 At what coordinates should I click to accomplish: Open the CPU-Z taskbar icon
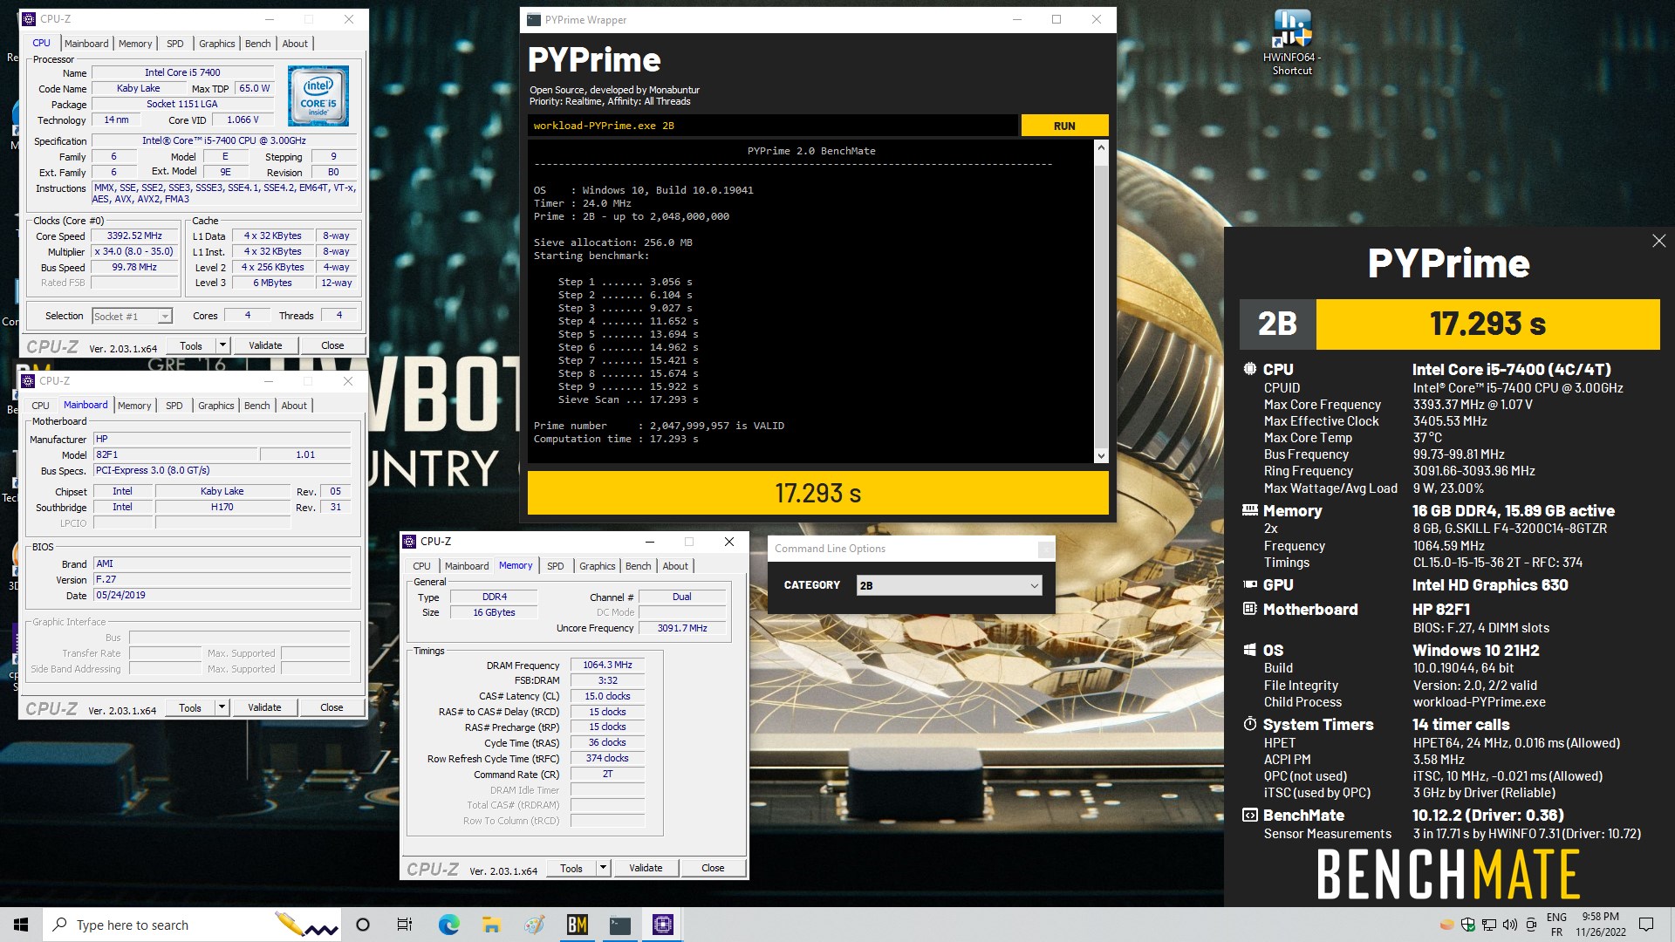(x=662, y=925)
